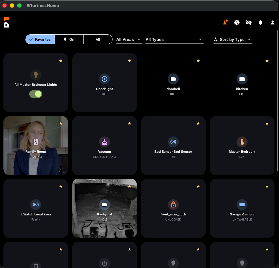Switch to the On tab
This screenshot has width=279, height=268.
point(69,39)
